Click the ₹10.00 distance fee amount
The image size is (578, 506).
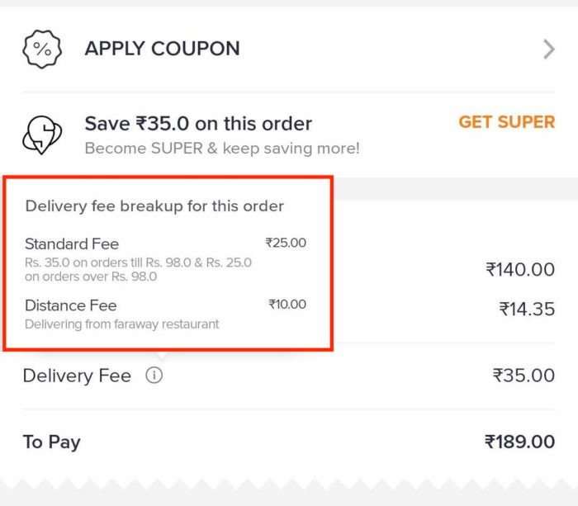[287, 305]
